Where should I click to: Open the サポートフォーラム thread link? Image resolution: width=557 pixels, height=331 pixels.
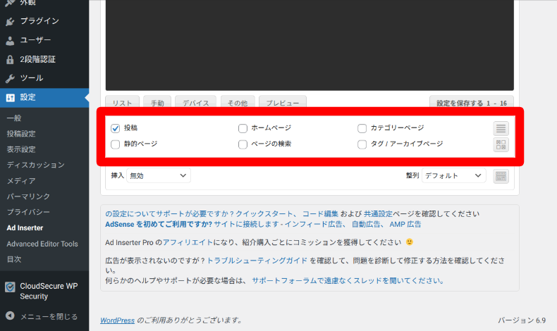[x=348, y=281]
